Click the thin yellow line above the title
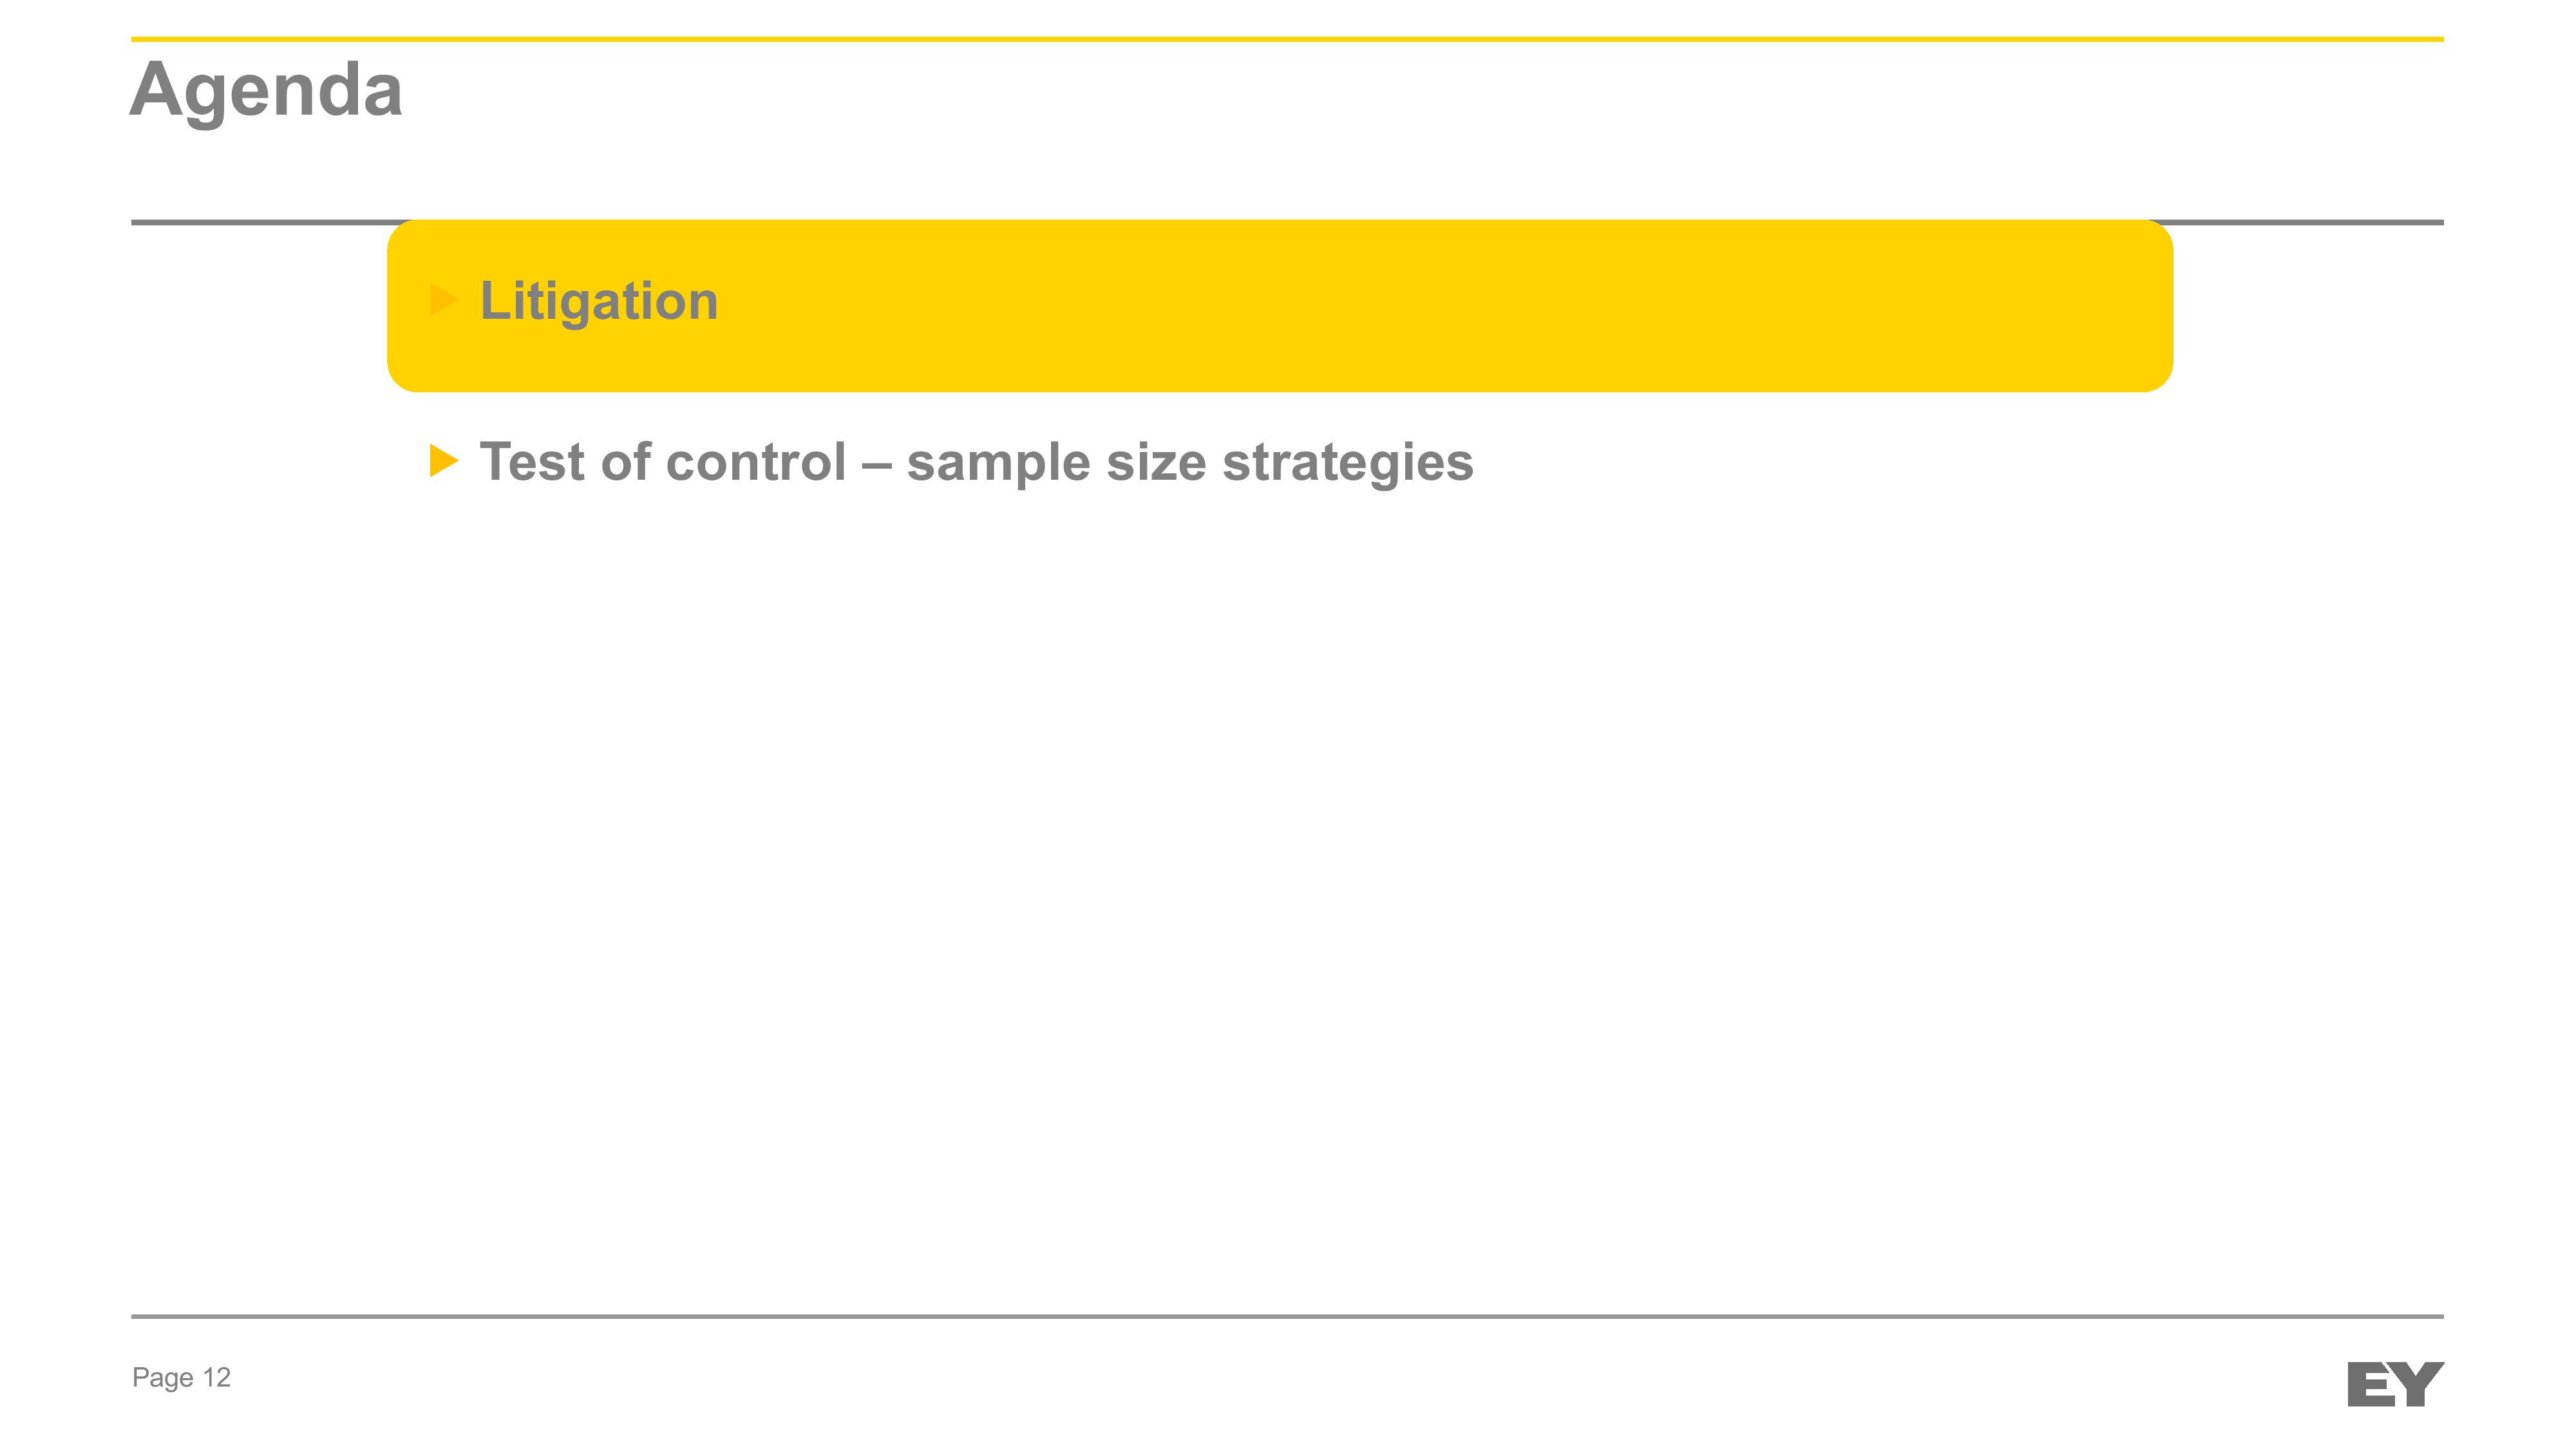This screenshot has height=1449, width=2576. [x=1287, y=39]
